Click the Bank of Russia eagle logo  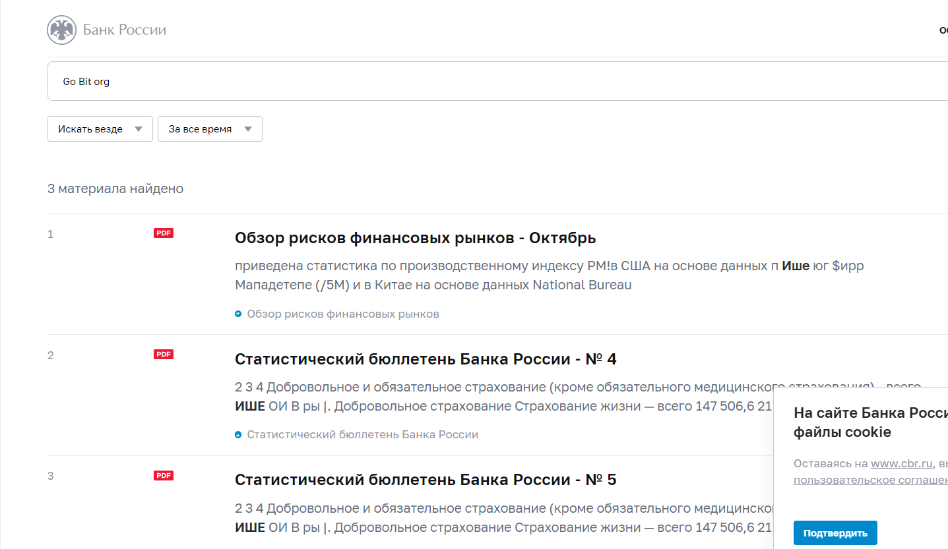[x=62, y=30]
